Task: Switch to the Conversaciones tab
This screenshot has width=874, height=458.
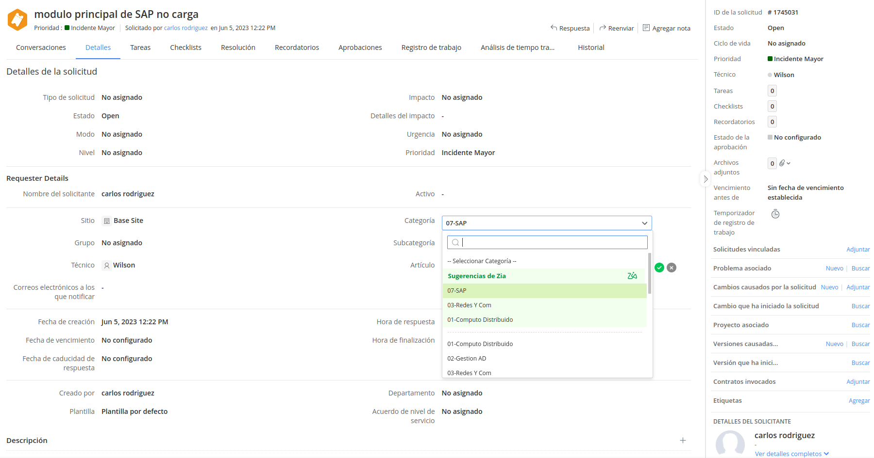Action: [41, 47]
